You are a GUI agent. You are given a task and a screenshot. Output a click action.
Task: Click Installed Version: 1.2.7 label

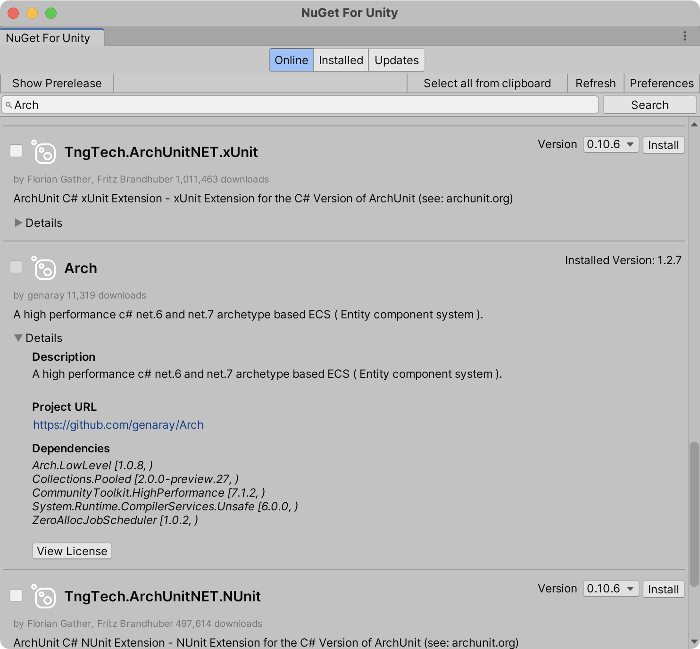coord(623,260)
